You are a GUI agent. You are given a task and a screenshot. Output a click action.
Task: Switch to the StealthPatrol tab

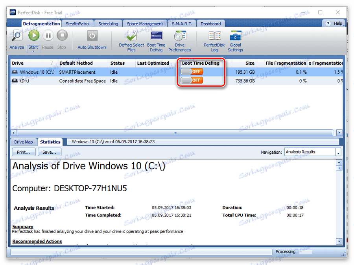(77, 24)
